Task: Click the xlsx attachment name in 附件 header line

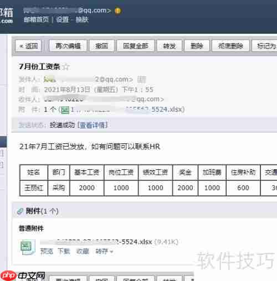Action: [127, 110]
